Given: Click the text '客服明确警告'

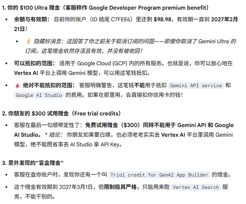Looking at the screenshot, I should 96,85.
